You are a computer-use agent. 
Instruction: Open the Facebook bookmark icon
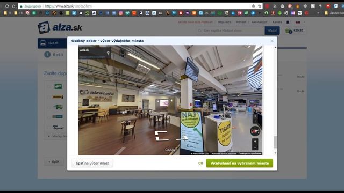(x=107, y=13)
